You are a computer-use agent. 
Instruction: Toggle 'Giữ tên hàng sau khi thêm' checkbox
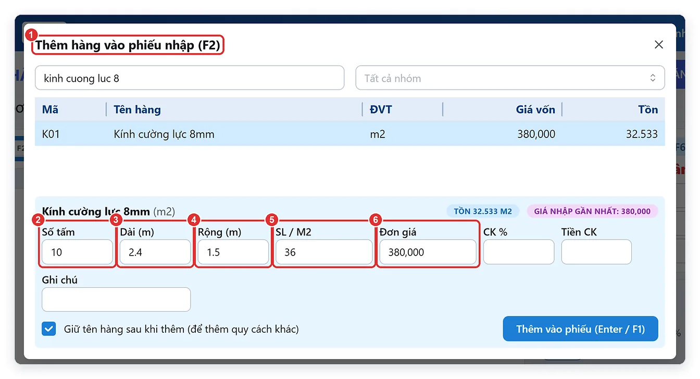click(x=49, y=329)
